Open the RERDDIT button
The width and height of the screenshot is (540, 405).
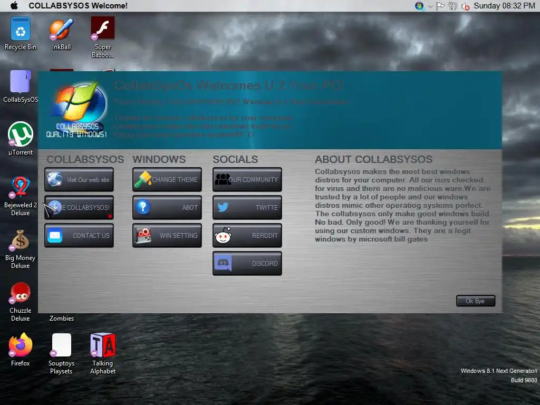[x=247, y=235]
